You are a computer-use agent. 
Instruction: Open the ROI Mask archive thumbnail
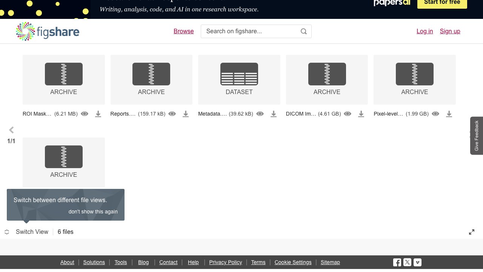[x=64, y=80]
